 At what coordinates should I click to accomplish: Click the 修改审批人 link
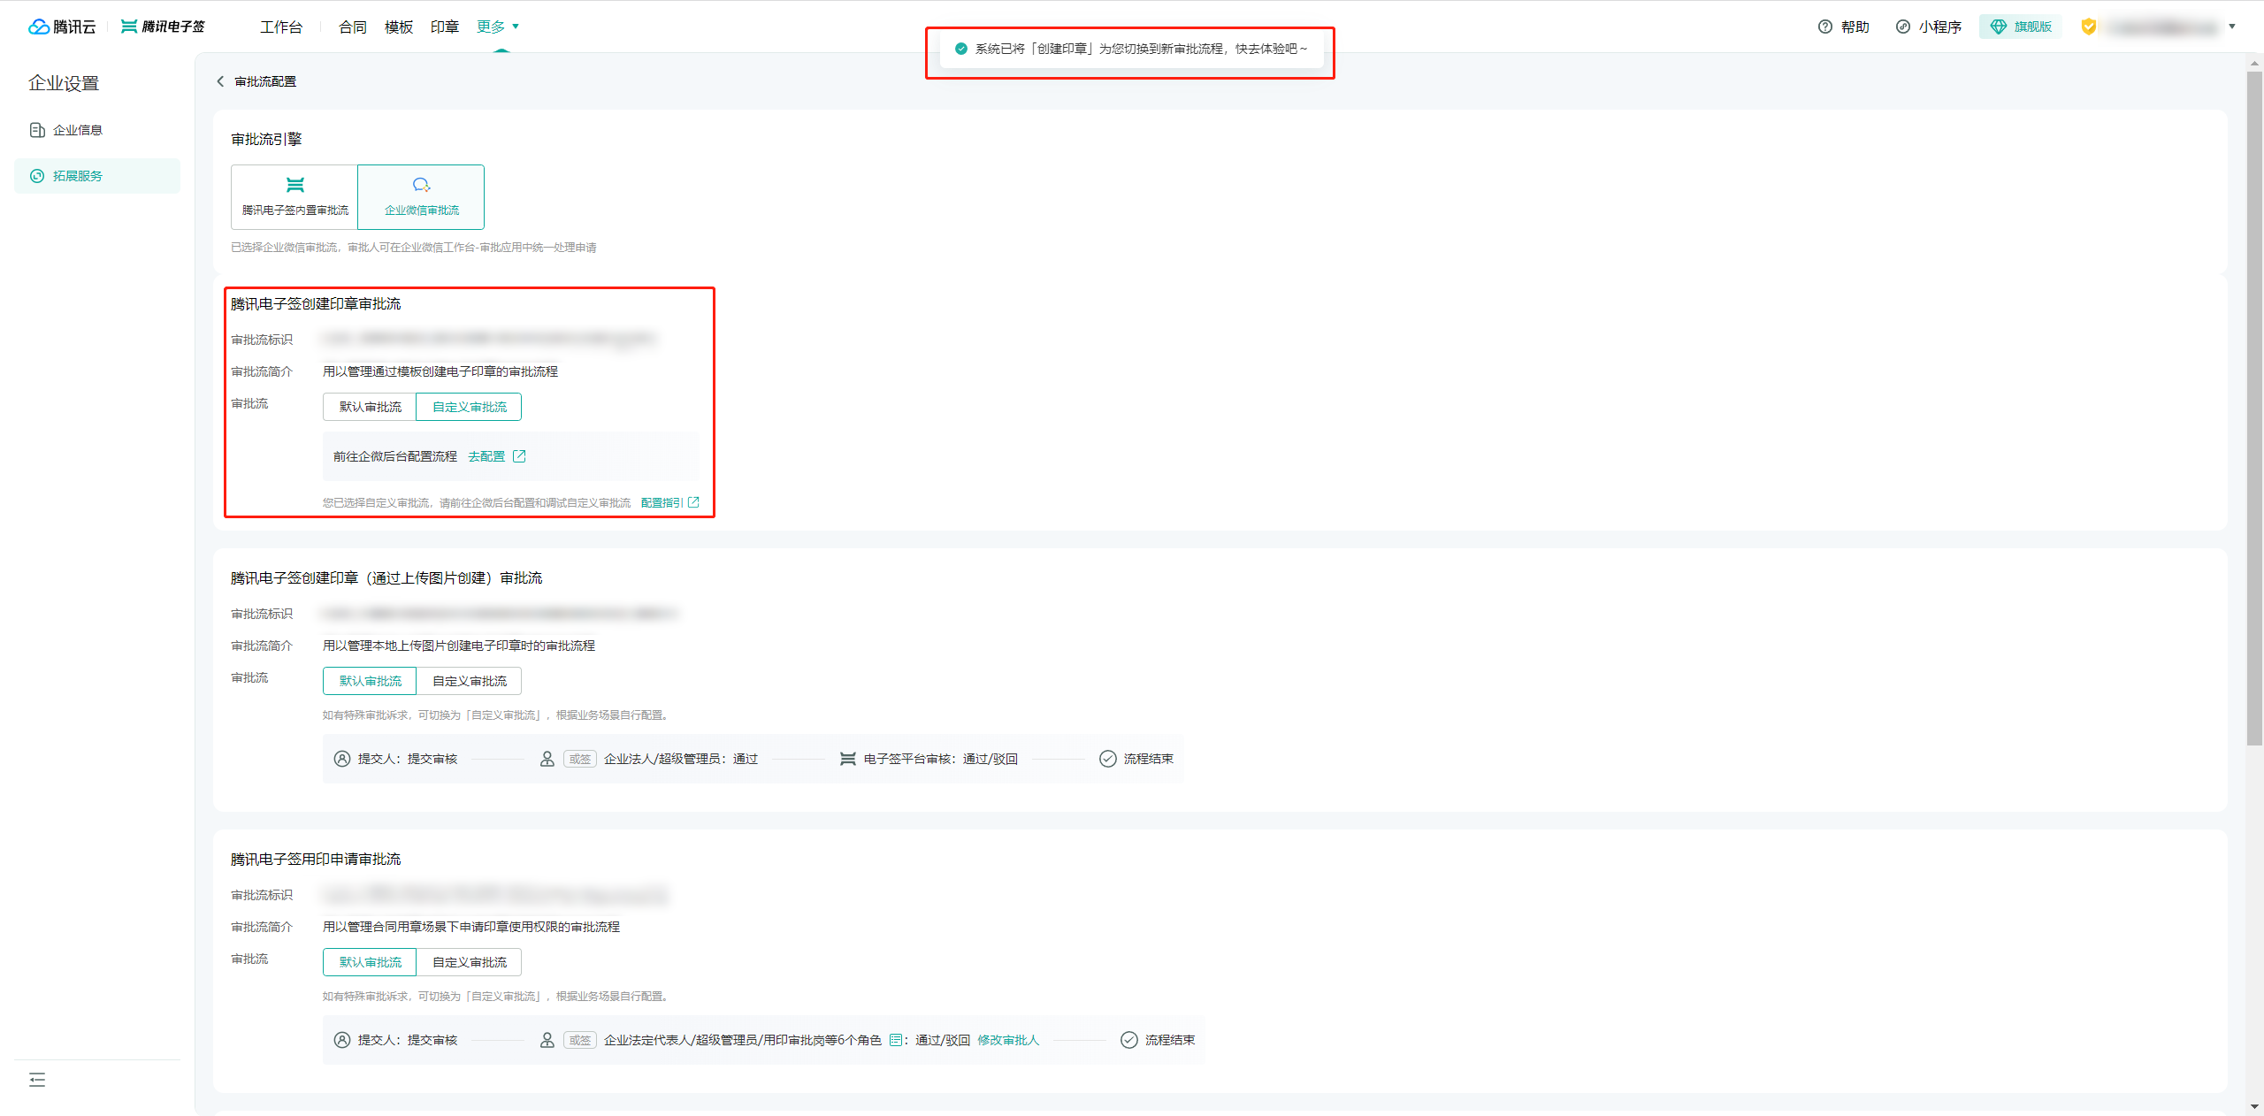(x=1008, y=1040)
